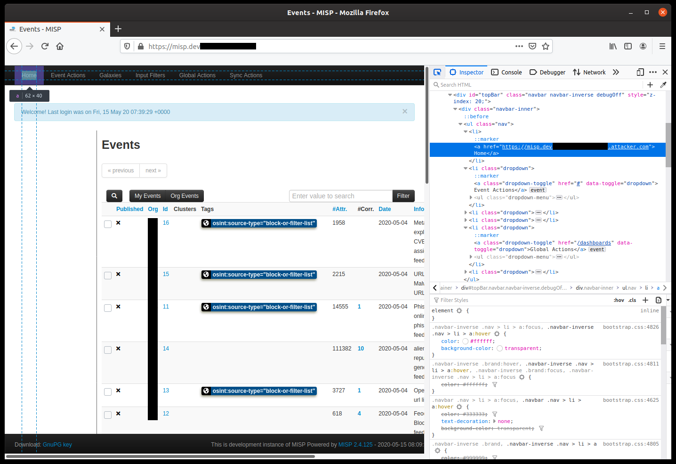
Task: Toggle print media simulation icon
Action: coord(659,300)
